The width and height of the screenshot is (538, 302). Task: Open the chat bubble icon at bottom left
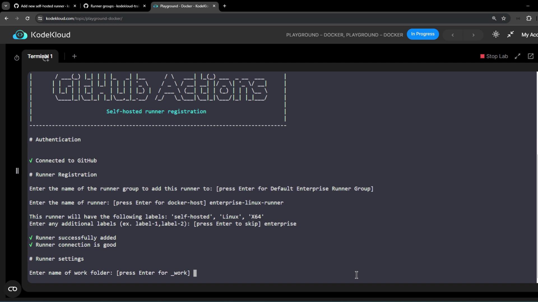13,289
